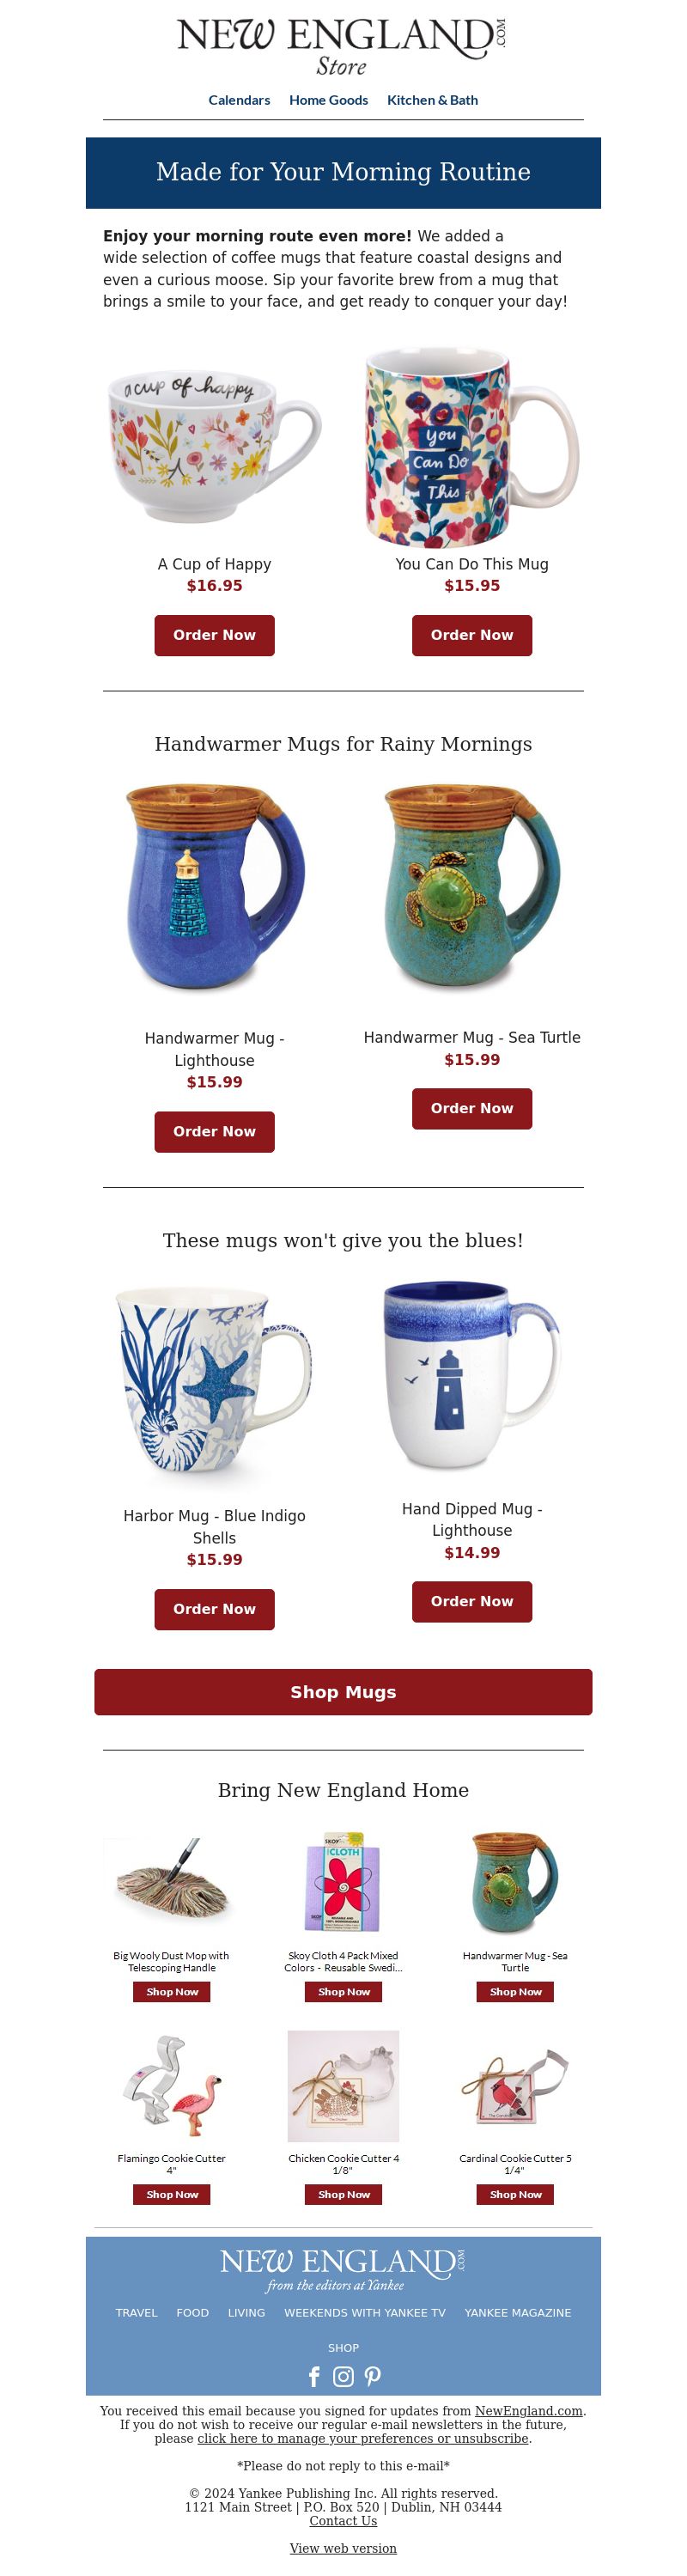Image resolution: width=687 pixels, height=2576 pixels.
Task: Select the Home Goods menu link
Action: 328,100
